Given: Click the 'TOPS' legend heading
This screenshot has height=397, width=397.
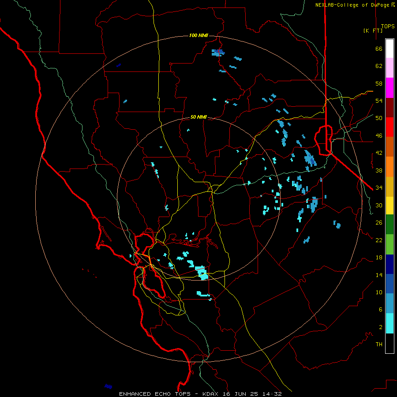Looking at the screenshot, I should (x=388, y=26).
